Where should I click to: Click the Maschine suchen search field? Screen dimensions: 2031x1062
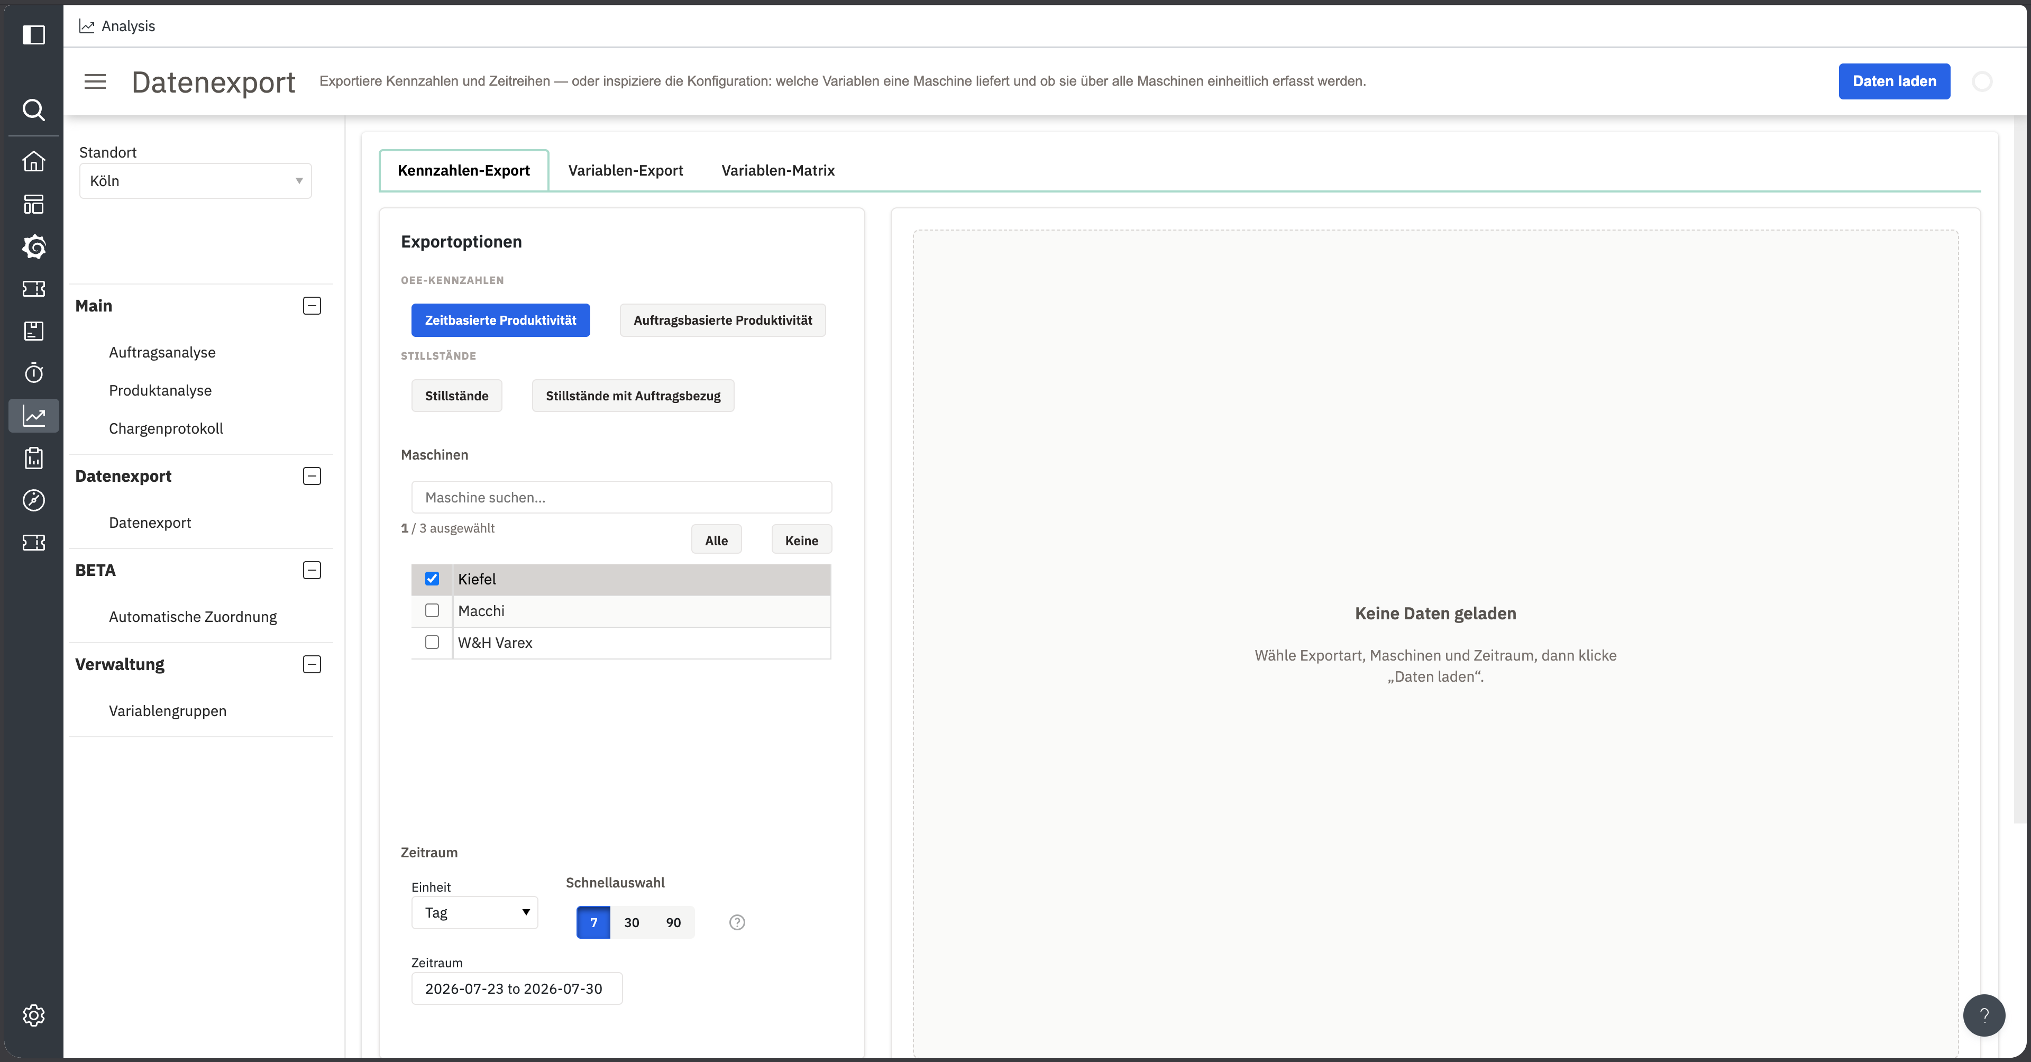621,498
